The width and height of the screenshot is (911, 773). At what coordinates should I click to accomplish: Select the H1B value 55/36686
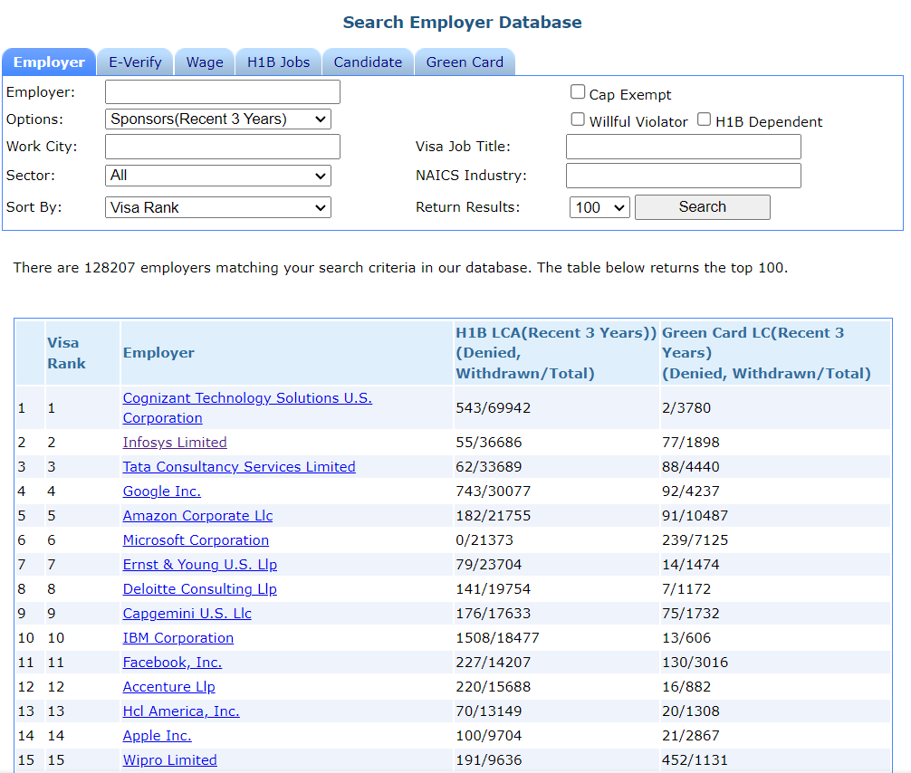click(x=489, y=442)
